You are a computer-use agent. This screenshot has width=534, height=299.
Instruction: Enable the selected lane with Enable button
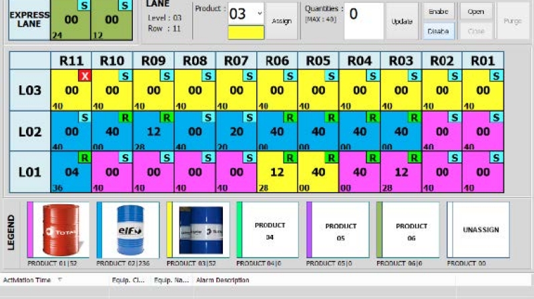pyautogui.click(x=439, y=11)
